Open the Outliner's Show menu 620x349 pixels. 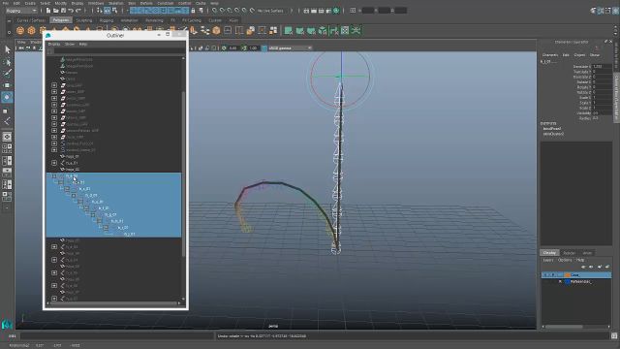pyautogui.click(x=70, y=45)
